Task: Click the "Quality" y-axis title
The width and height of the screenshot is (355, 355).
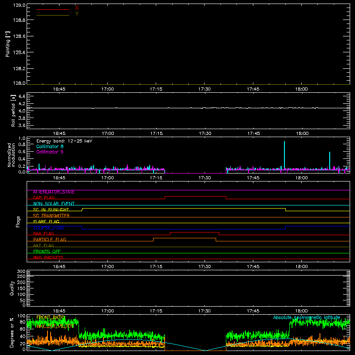Action: point(12,288)
